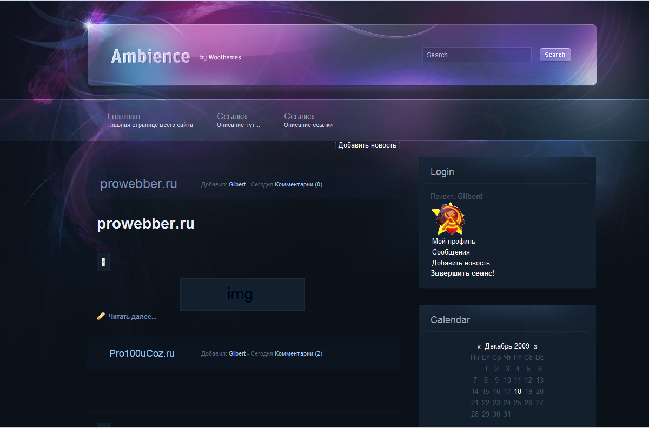Open Gilbert's Soviet emblem avatar image
This screenshot has width=649, height=428.
pos(449,219)
